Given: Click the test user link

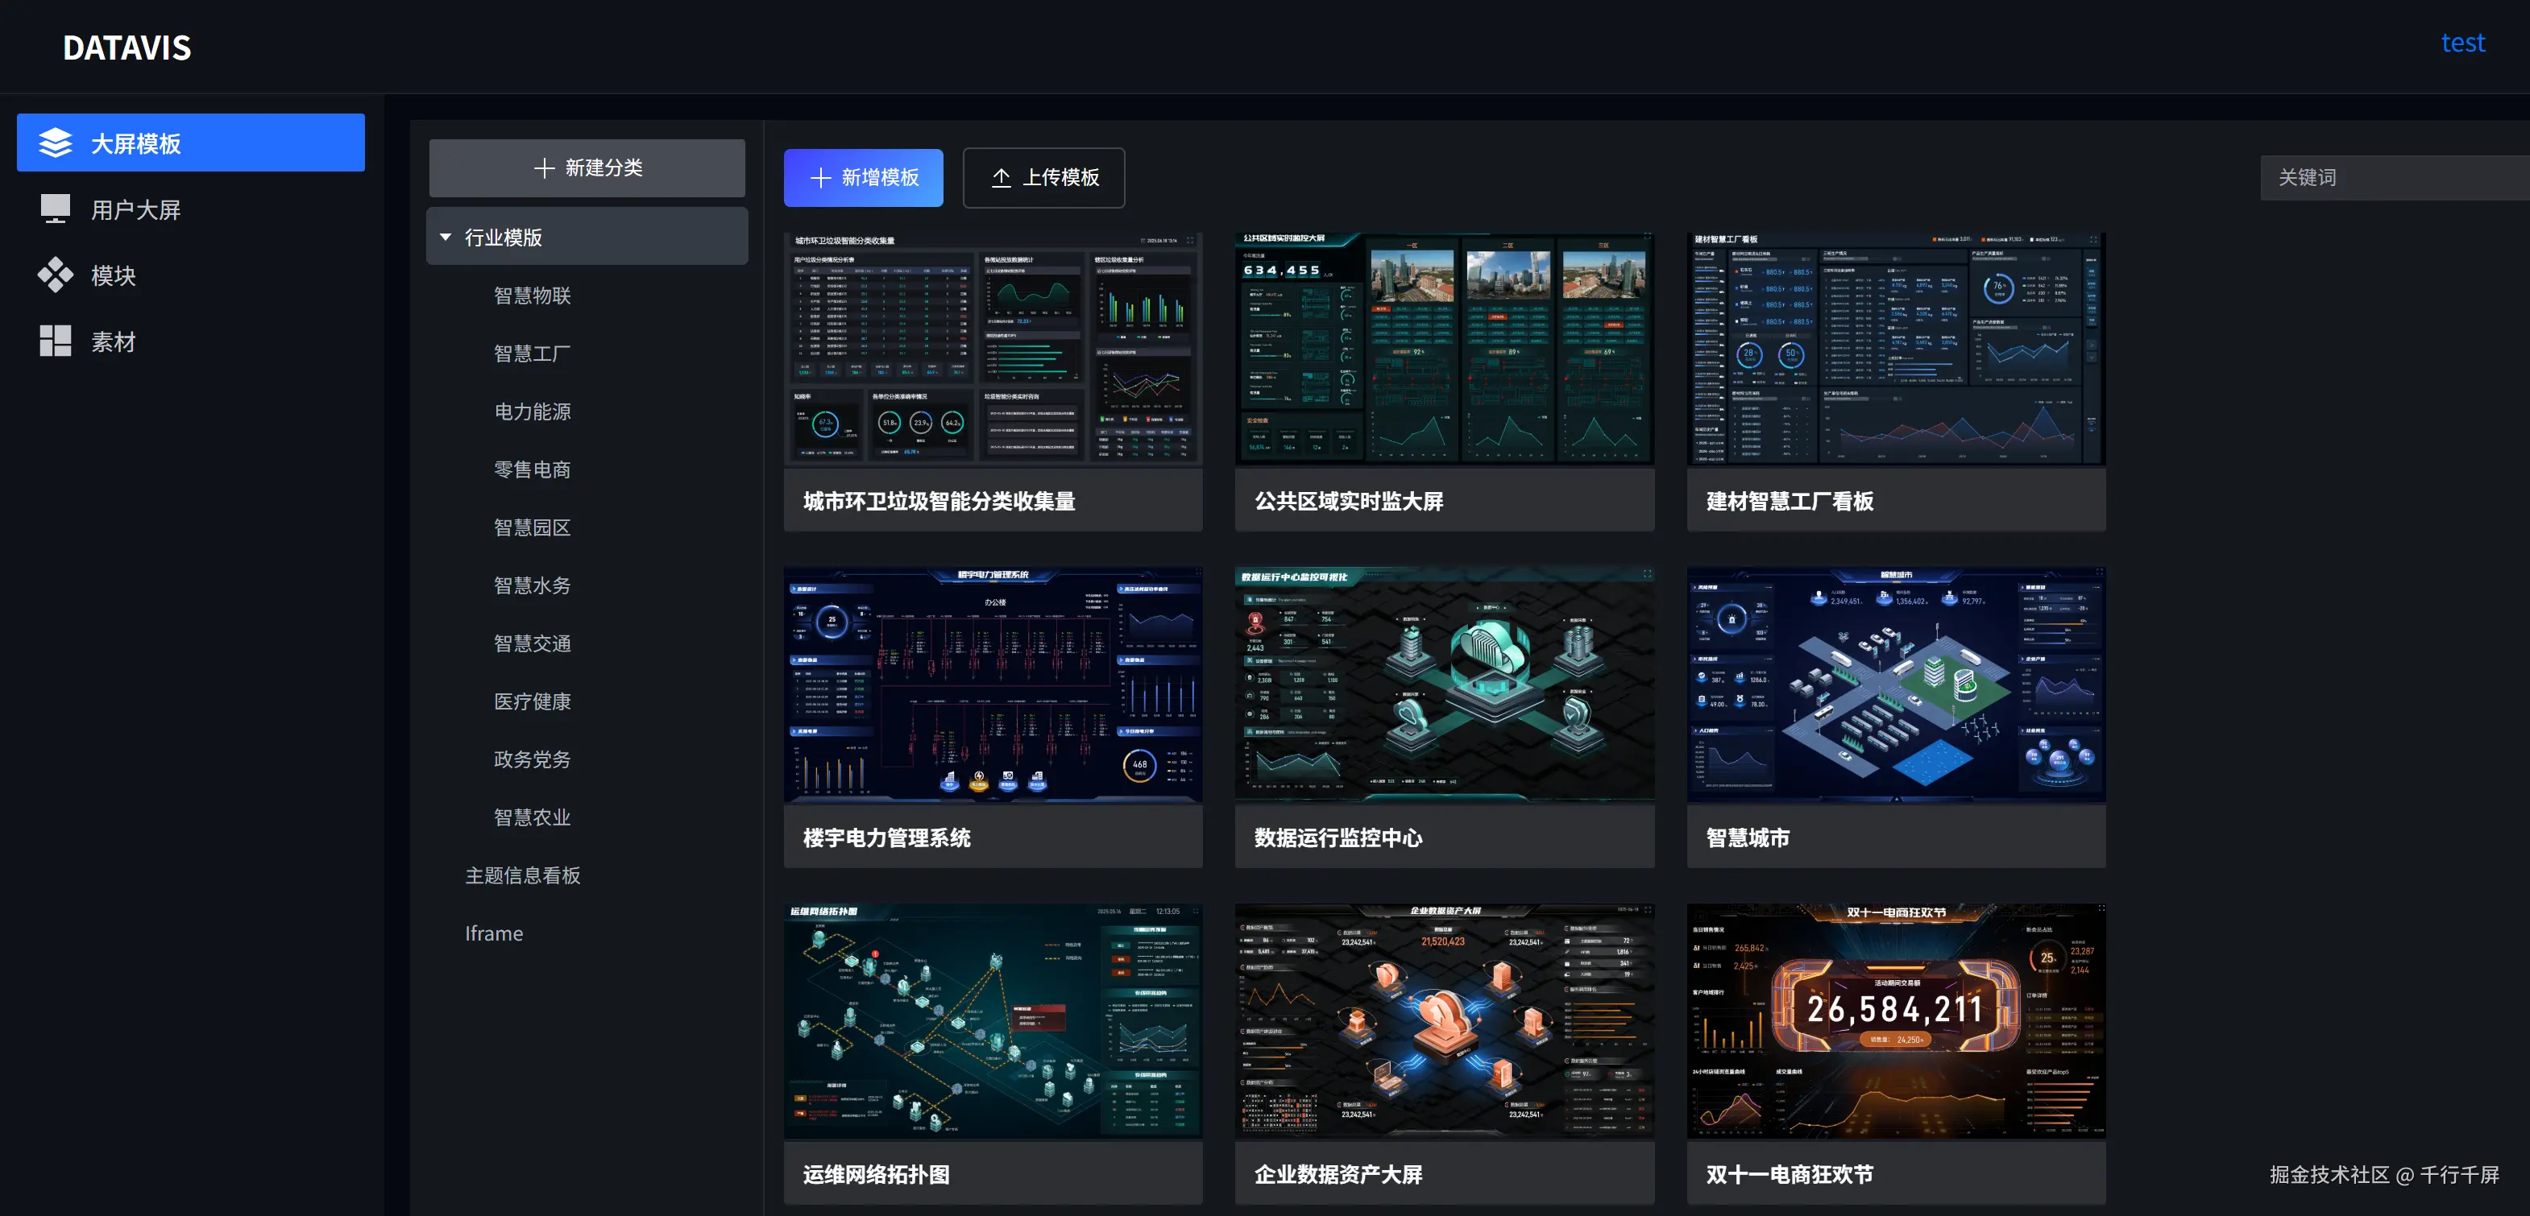Looking at the screenshot, I should click(x=2462, y=43).
